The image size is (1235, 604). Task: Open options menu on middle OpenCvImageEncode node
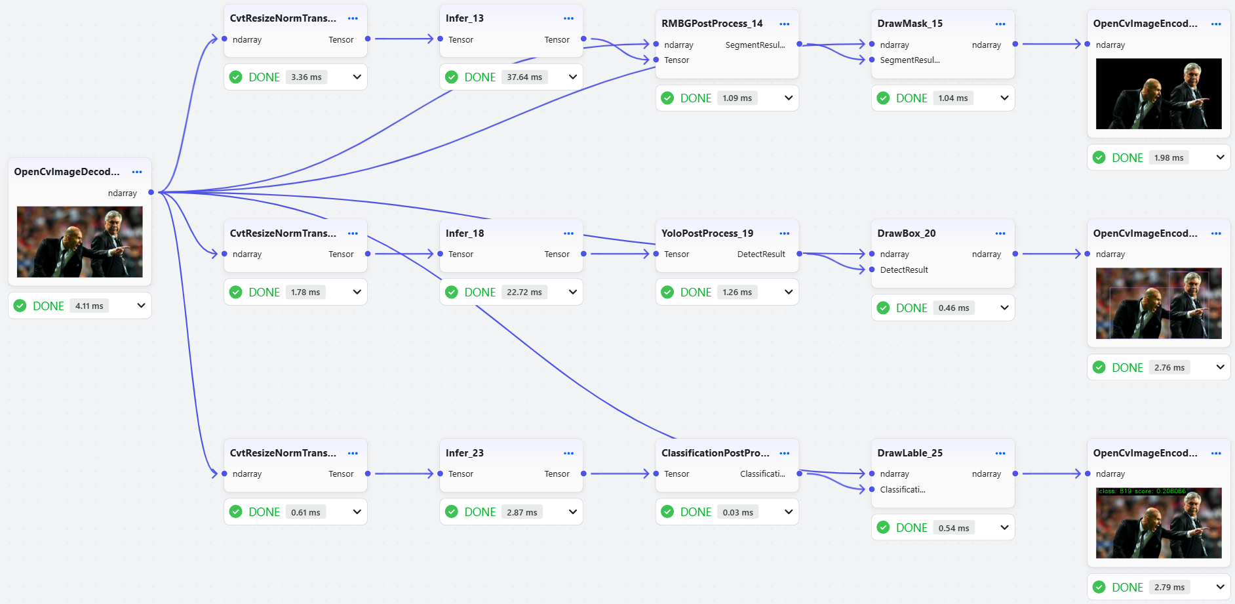click(x=1217, y=233)
